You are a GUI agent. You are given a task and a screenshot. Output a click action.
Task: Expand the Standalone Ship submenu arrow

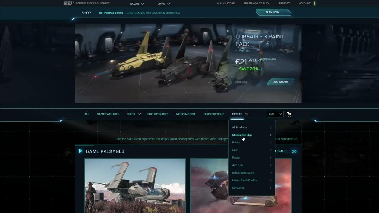(271, 135)
